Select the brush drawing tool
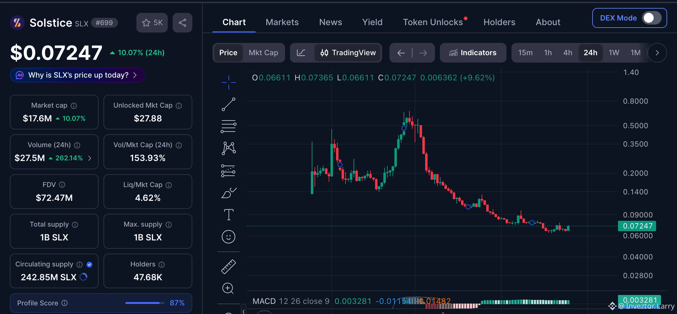 (x=229, y=193)
